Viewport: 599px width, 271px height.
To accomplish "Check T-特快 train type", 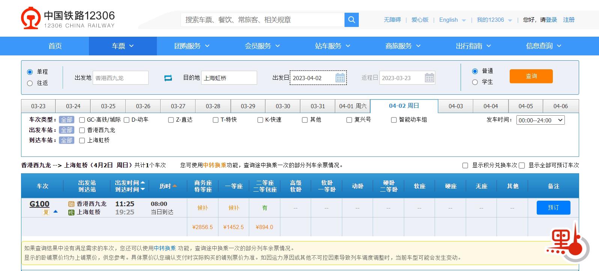I will pos(215,120).
